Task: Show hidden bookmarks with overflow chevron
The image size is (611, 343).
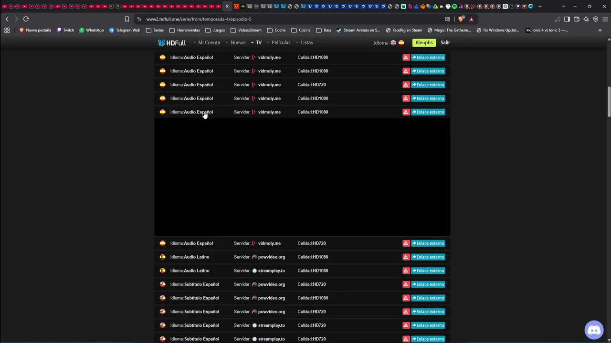Action: (600, 30)
